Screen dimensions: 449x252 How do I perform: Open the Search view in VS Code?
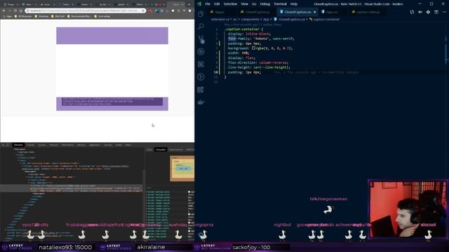coord(201,27)
